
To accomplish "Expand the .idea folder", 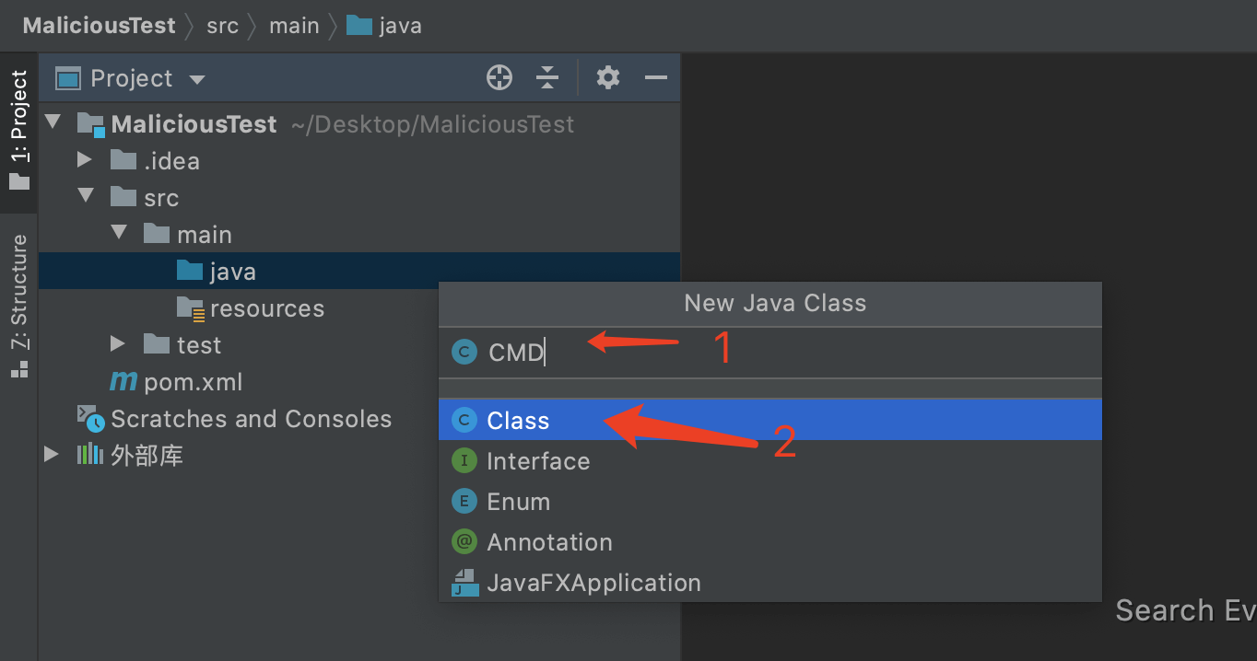I will coord(85,160).
